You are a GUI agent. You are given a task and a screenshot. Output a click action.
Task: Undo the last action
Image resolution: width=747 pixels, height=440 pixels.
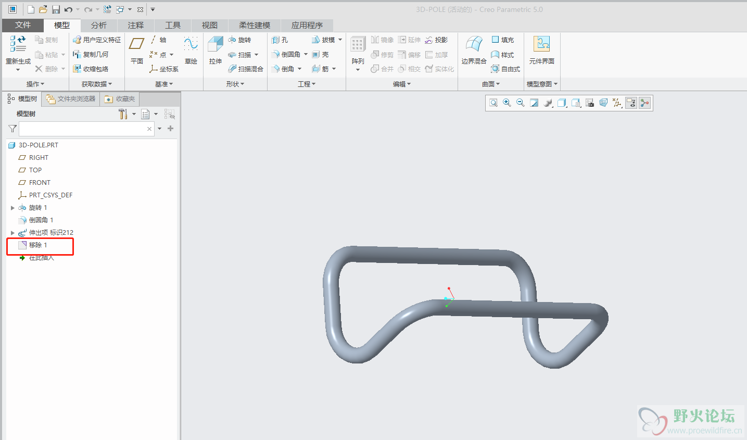68,9
